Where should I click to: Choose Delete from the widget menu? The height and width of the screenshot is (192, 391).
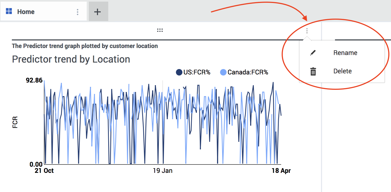(343, 71)
